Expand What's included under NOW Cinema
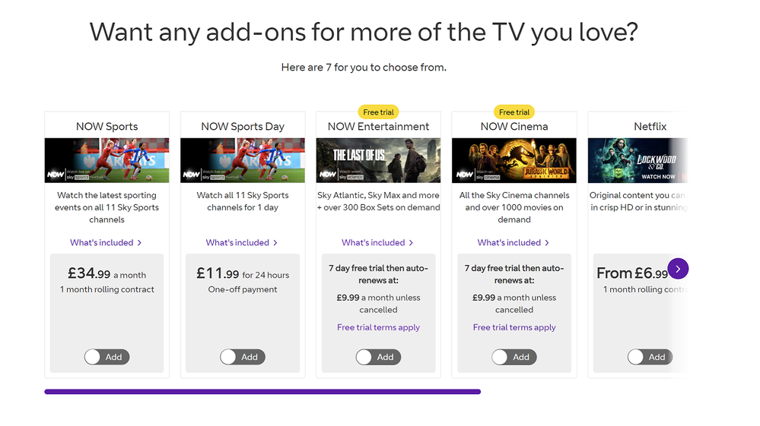Screen dimensions: 760x426 (514, 243)
